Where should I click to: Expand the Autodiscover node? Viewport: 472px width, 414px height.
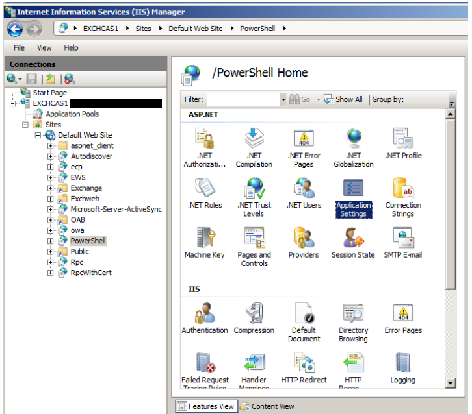(50, 156)
